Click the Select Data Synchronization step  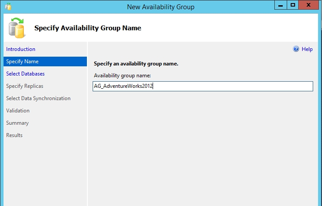[38, 98]
